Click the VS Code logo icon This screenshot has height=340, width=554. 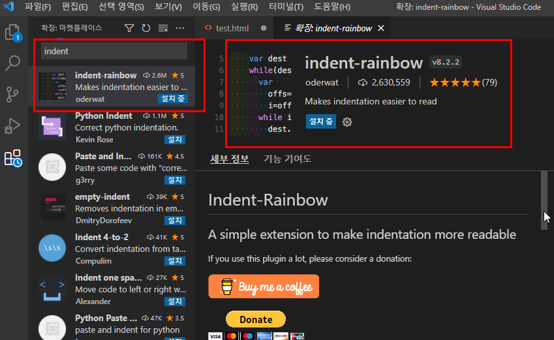(x=8, y=7)
